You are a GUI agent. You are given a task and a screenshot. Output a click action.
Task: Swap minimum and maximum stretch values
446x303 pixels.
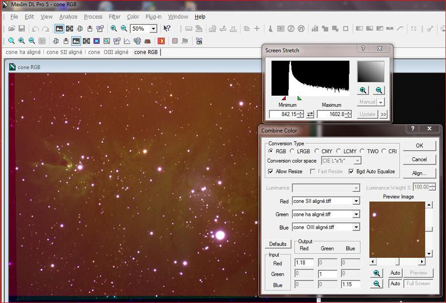(310, 115)
